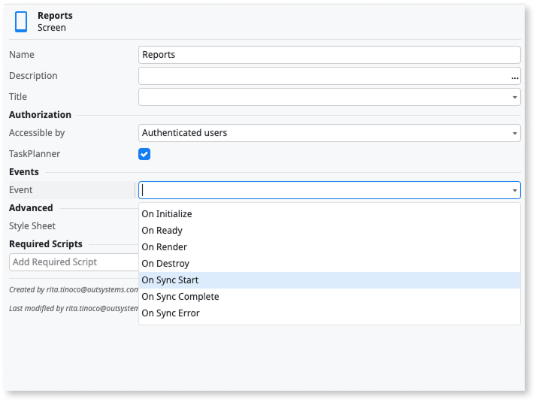536x402 pixels.
Task: Choose On Sync Error event
Action: [329, 313]
